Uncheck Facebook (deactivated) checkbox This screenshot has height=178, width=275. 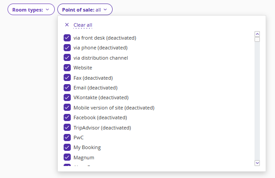click(x=67, y=117)
